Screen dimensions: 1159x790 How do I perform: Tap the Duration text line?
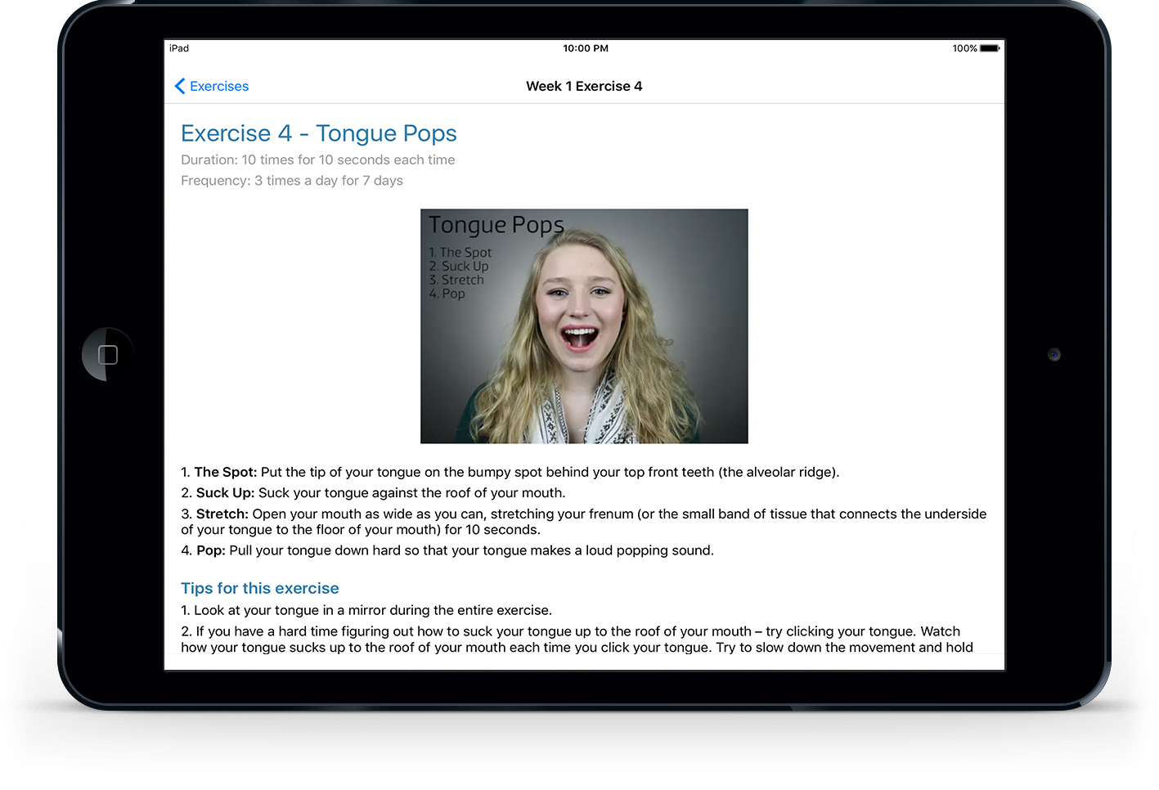tap(317, 159)
